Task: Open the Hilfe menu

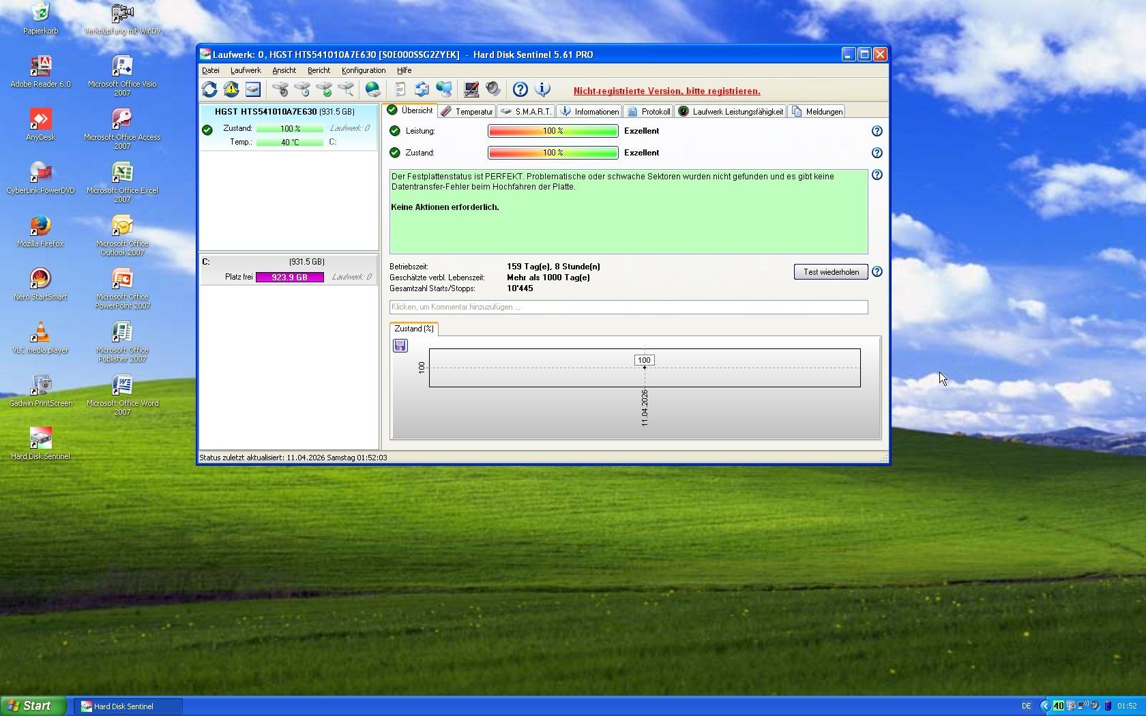Action: click(404, 70)
